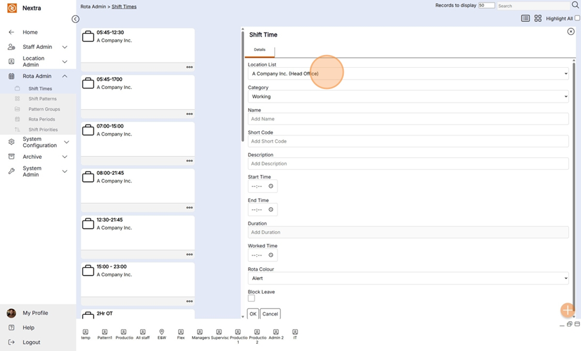Focus the Search input box

[x=533, y=6]
